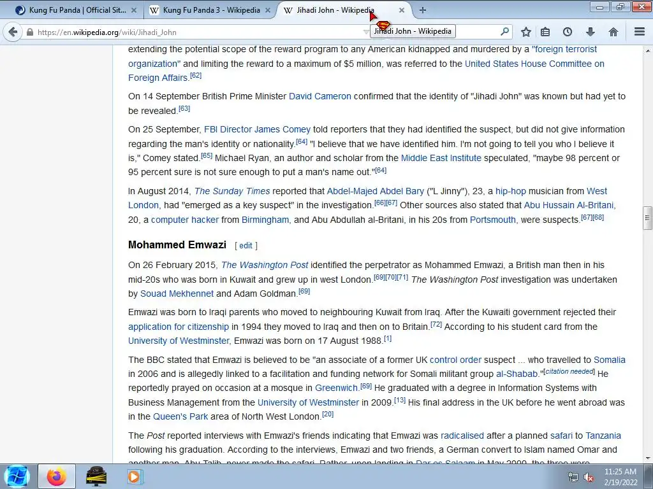This screenshot has width=653, height=489.
Task: Open the al-Shabab link
Action: pyautogui.click(x=517, y=374)
